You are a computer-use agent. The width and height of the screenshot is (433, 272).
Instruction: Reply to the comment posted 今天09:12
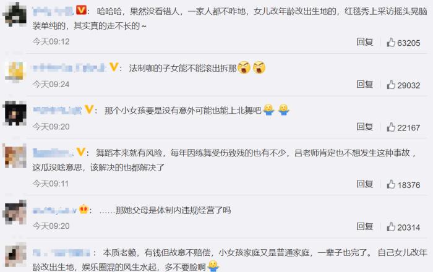coord(364,41)
